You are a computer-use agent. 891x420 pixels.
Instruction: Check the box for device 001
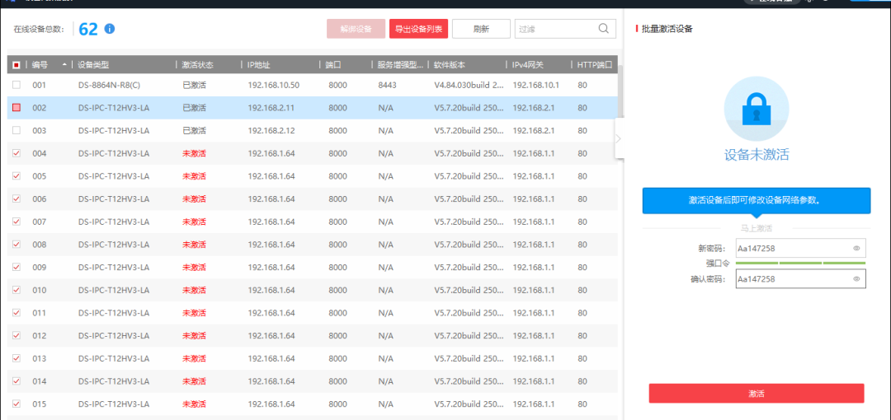[x=16, y=85]
